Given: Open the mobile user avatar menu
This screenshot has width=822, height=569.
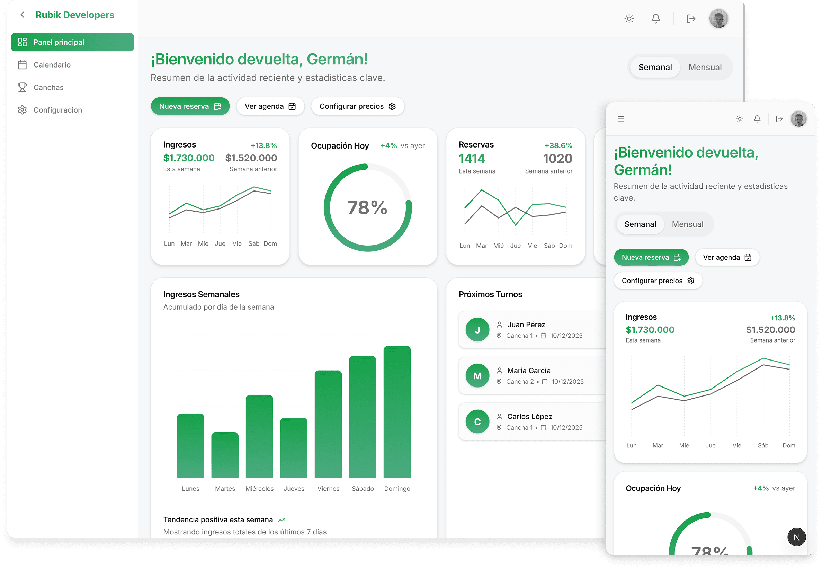Looking at the screenshot, I should tap(798, 119).
